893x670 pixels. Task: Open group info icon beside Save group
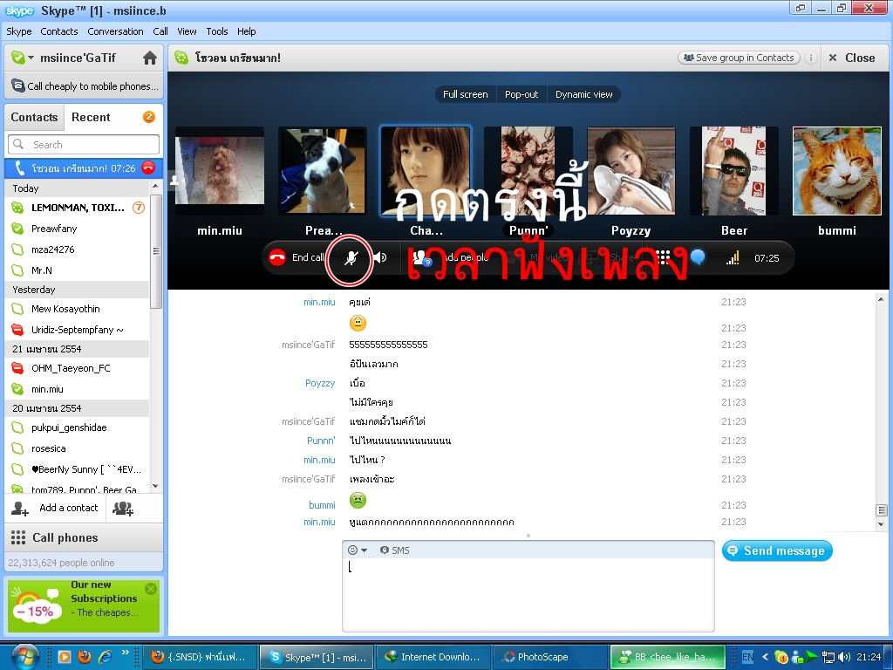pos(810,58)
